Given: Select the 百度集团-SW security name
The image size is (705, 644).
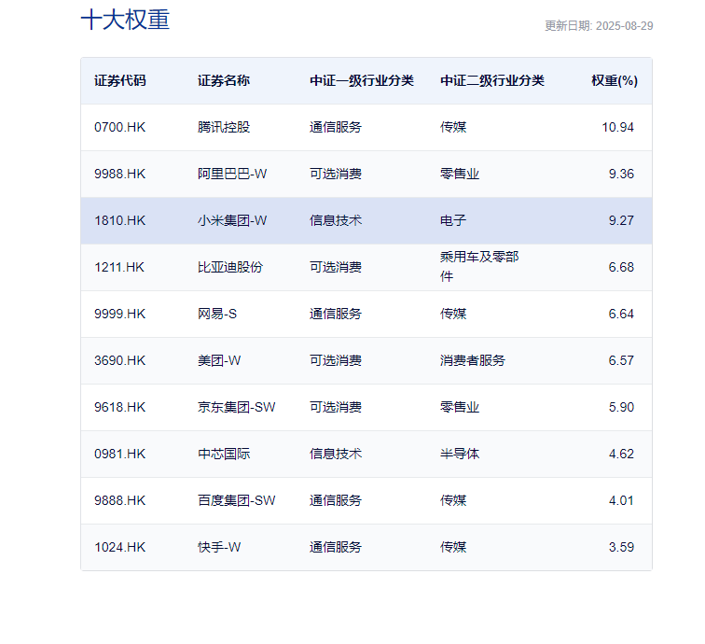Looking at the screenshot, I should click(237, 500).
